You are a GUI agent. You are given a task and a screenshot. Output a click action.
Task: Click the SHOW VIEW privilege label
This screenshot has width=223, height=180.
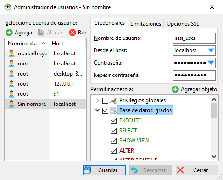pos(134,141)
